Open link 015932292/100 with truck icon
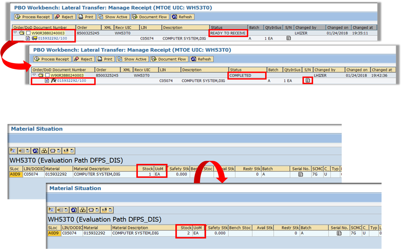The height and width of the screenshot is (249, 402). 52,38
